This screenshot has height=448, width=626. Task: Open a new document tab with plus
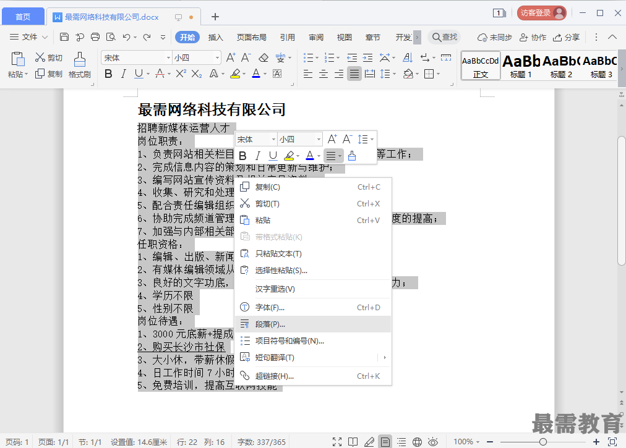pos(215,17)
